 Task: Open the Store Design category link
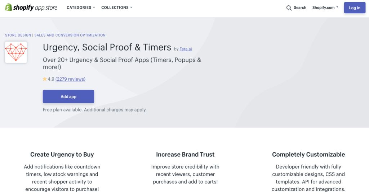pyautogui.click(x=18, y=35)
